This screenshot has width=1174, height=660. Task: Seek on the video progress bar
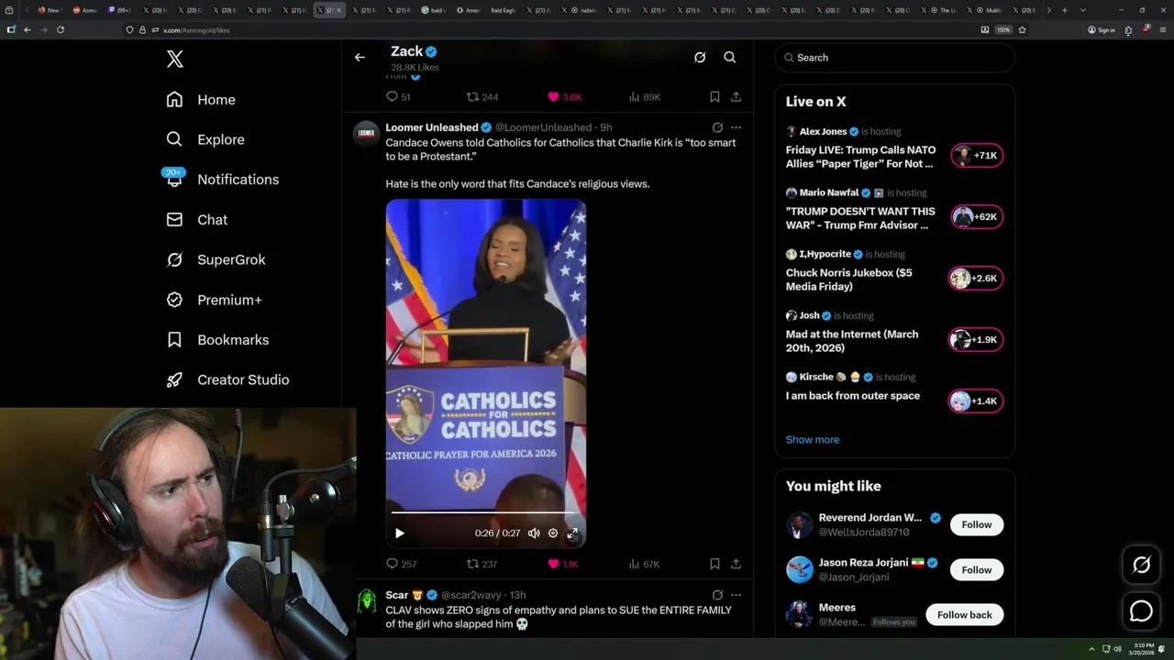point(485,513)
